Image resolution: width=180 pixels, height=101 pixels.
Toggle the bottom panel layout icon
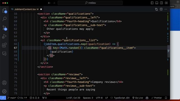(157, 3)
